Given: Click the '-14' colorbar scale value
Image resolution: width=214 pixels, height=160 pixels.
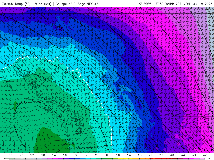Looking at the screenshot, I should click(53, 155).
